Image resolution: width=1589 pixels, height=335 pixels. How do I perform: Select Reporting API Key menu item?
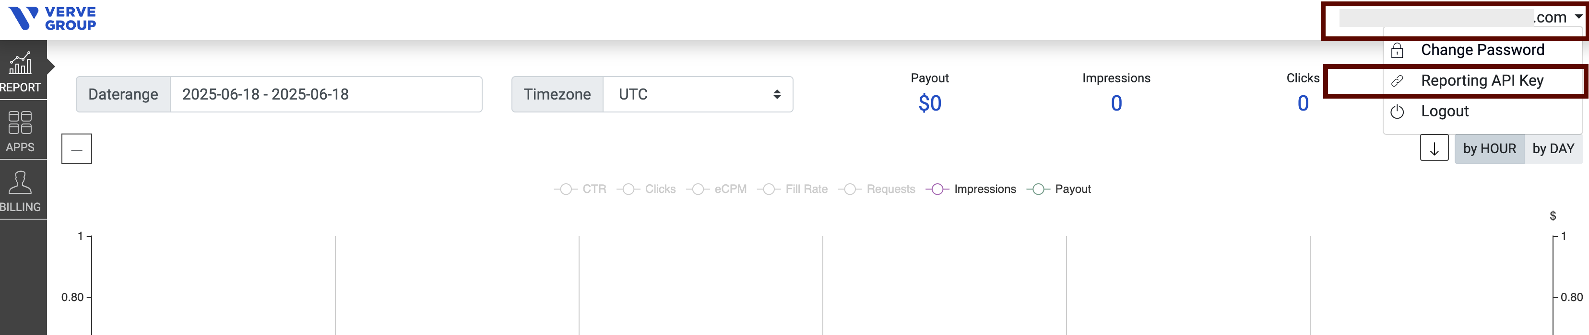click(x=1482, y=81)
